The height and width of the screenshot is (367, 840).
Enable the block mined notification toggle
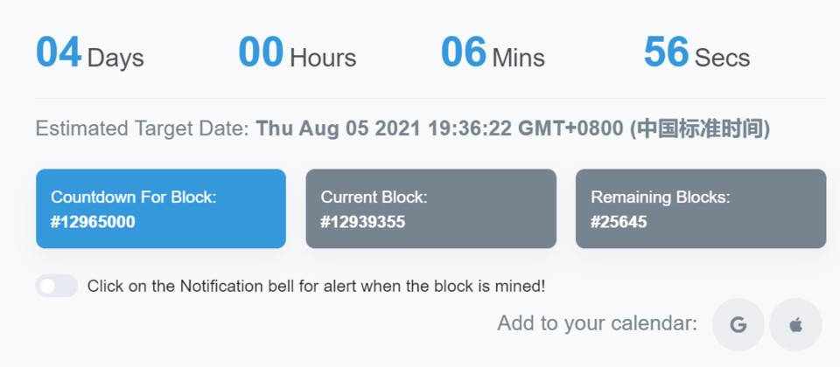57,286
